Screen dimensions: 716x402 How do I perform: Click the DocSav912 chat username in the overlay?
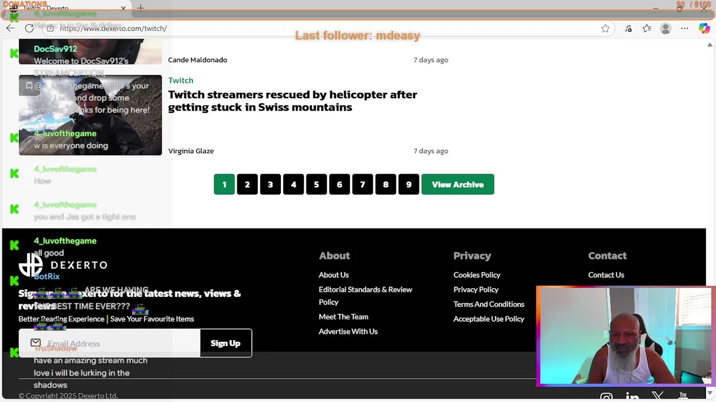pyautogui.click(x=55, y=49)
